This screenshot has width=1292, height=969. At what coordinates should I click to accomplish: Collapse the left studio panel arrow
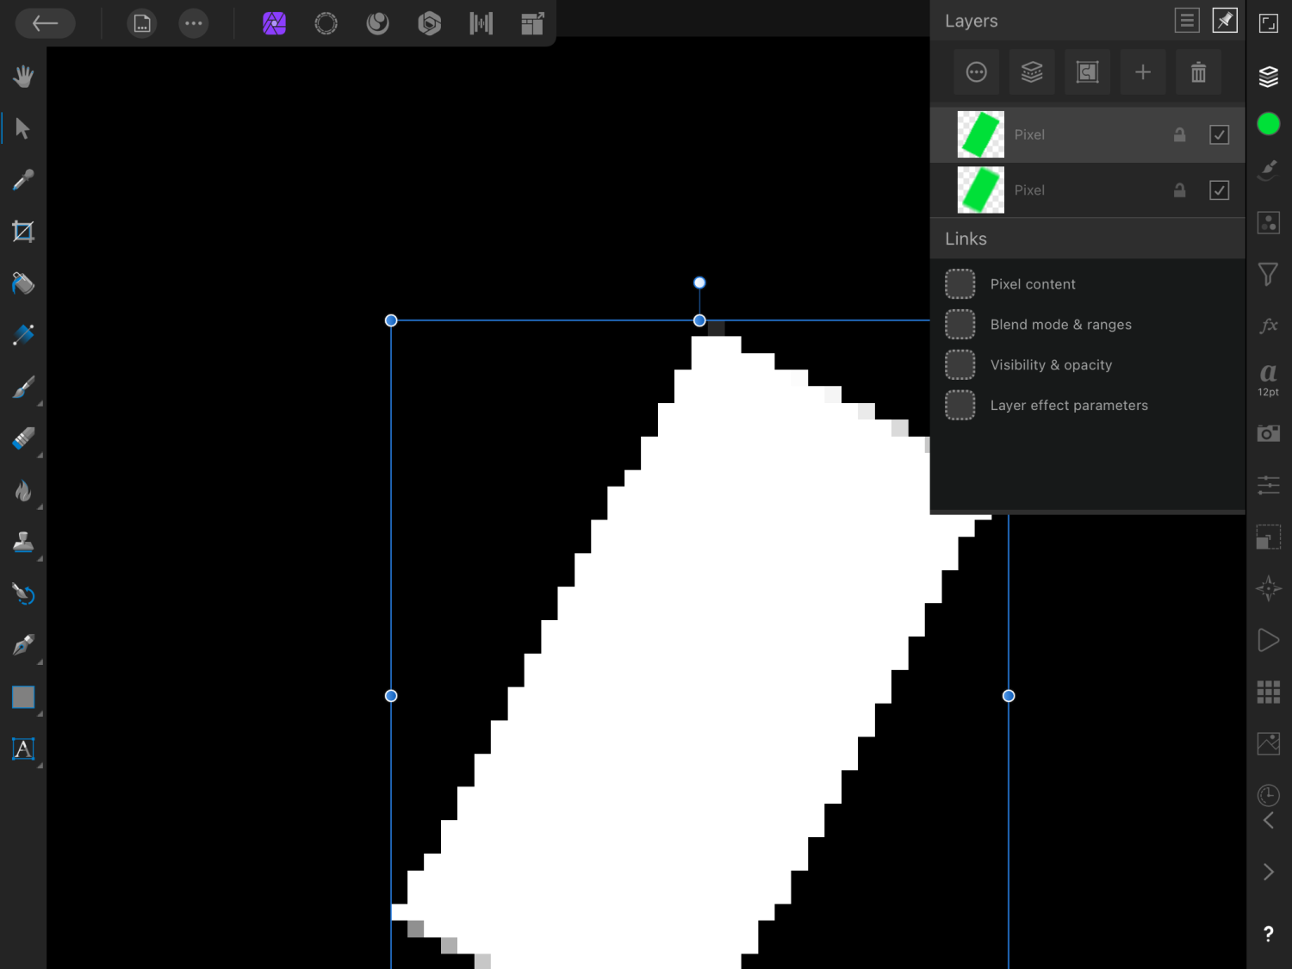tap(1268, 820)
